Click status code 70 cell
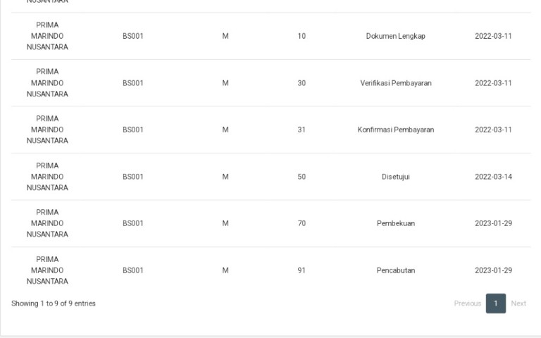541x338 pixels. pos(301,223)
